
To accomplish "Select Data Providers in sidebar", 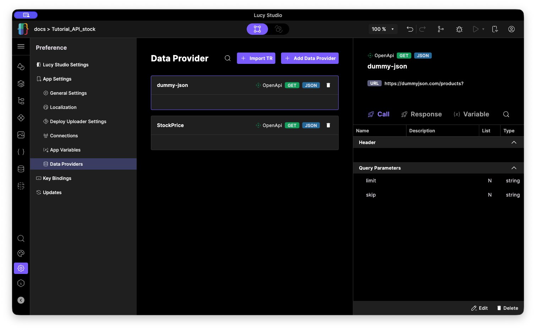I will click(83, 164).
